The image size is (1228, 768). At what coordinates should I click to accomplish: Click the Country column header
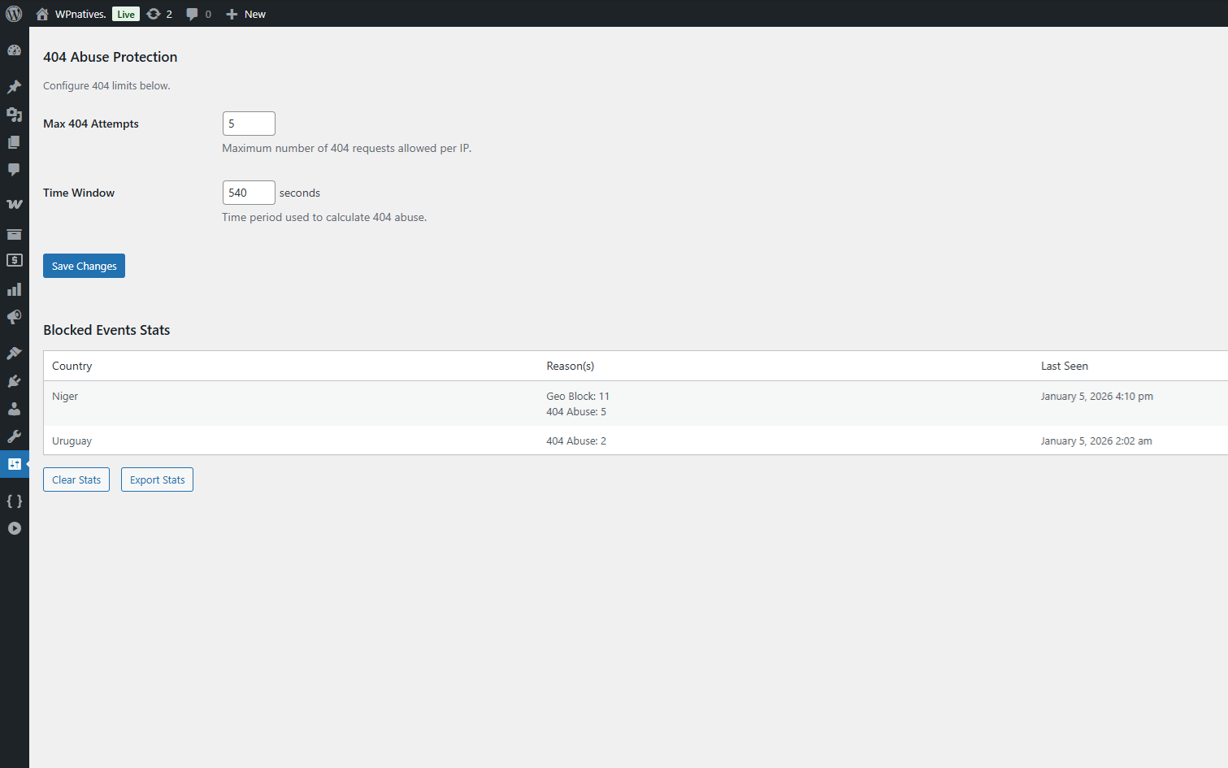tap(72, 366)
